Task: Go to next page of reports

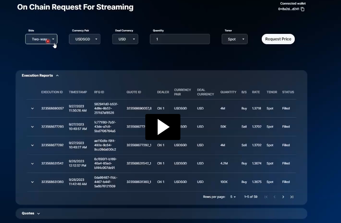Action: pos(283,197)
